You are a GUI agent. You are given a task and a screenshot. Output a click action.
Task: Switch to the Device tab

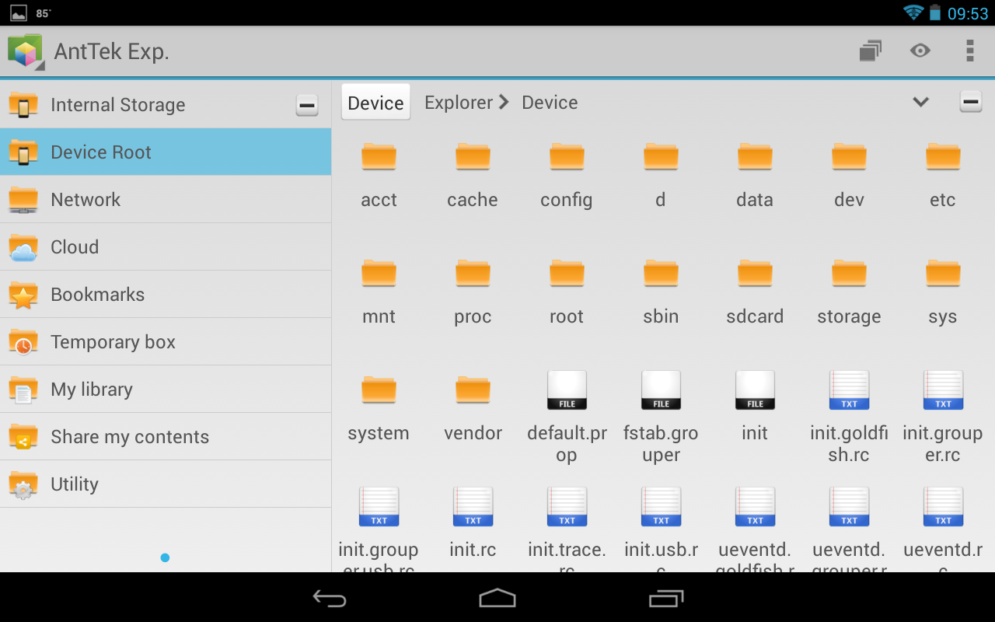pyautogui.click(x=375, y=102)
